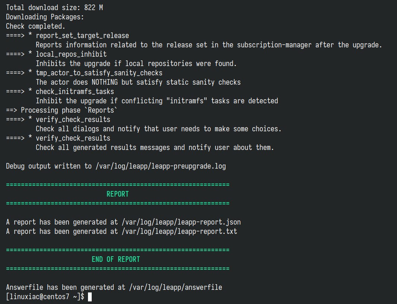
Task: Click the check_initramfs_tasks actor name
Action: click(x=75, y=92)
